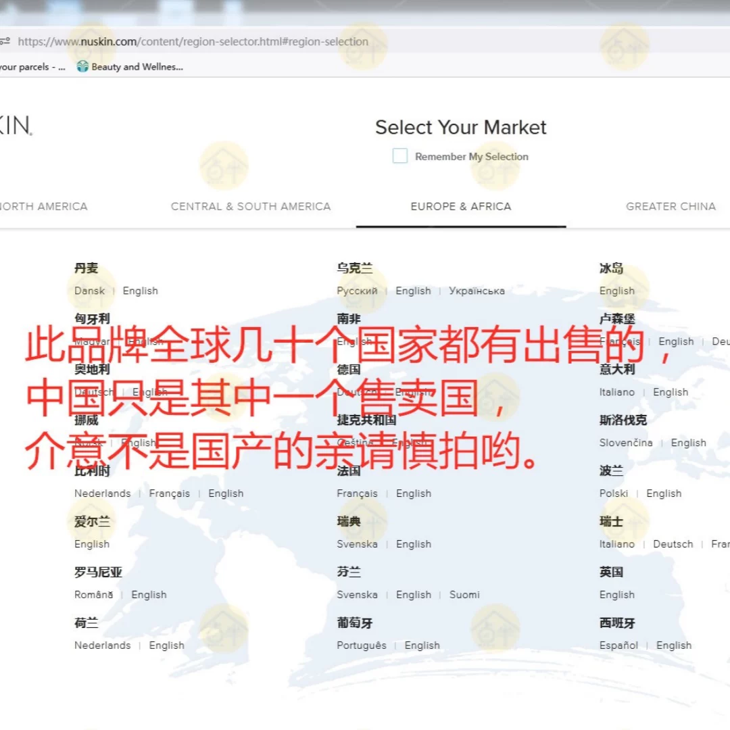Select the Europe & Africa tab
Screen dimensions: 730x730
click(x=460, y=206)
